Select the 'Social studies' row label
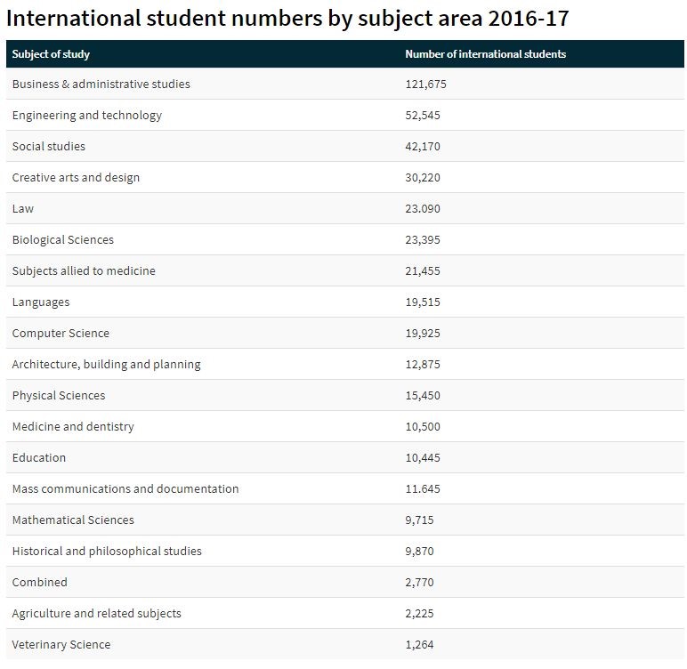687x669 pixels. click(x=49, y=147)
